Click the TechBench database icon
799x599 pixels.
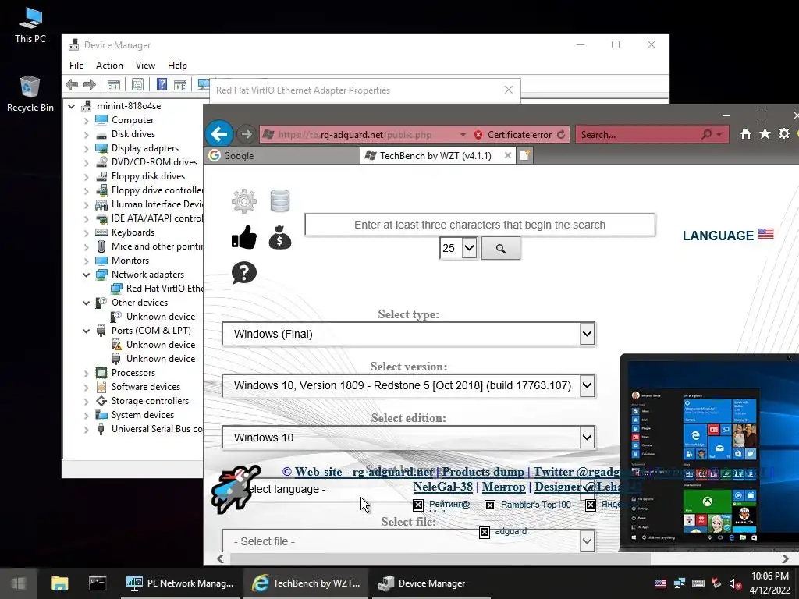click(x=280, y=200)
